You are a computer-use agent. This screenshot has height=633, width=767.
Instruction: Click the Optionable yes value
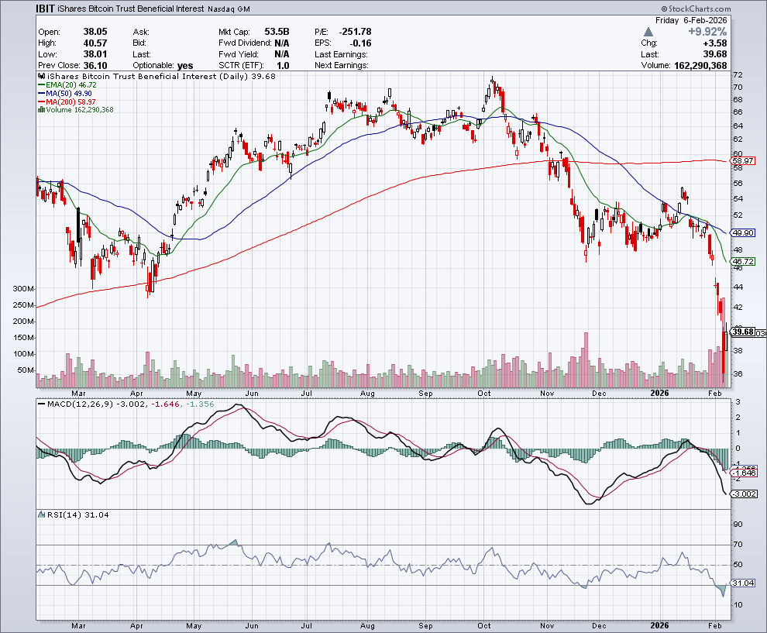185,66
